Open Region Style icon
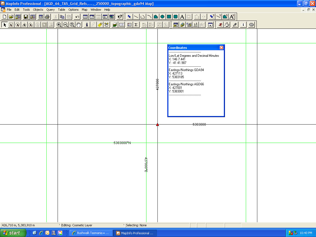Screen dimensions: 316x237 pos(225,17)
